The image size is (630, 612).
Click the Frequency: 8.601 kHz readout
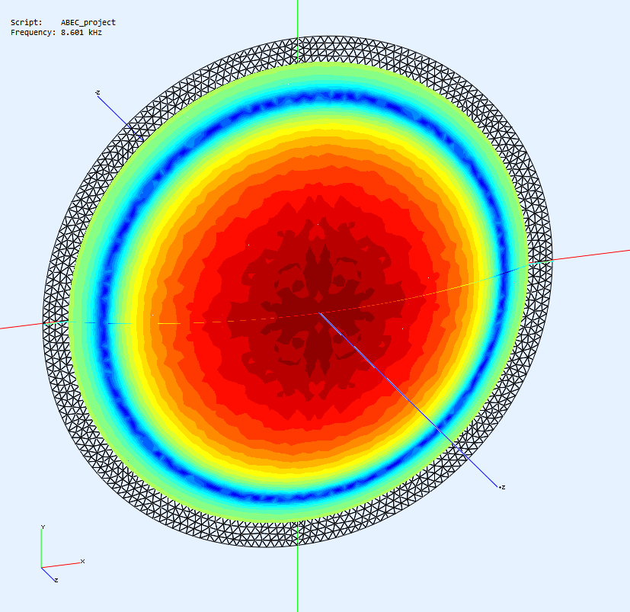pyautogui.click(x=56, y=33)
